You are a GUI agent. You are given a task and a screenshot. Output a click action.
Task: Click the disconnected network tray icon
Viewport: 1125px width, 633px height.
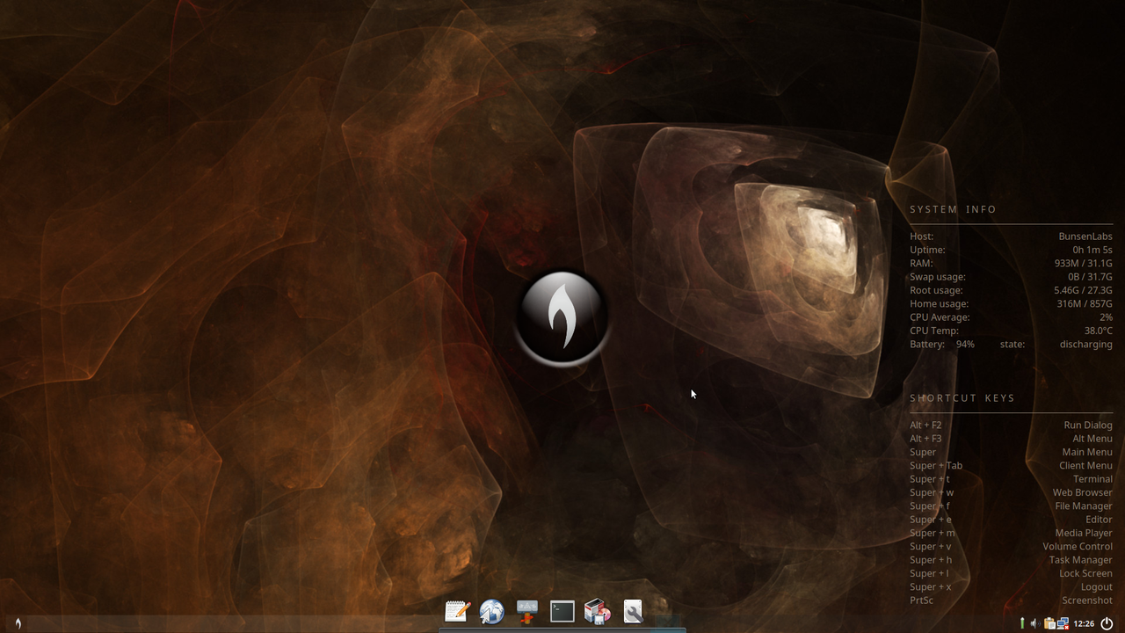point(1063,623)
